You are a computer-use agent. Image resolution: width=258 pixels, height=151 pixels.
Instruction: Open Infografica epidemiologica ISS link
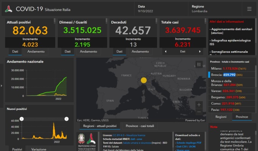(230, 42)
